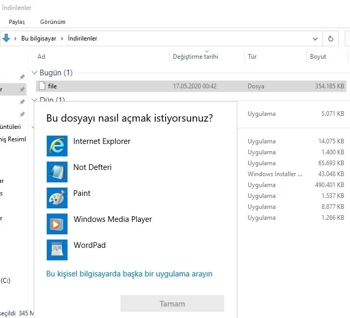The height and width of the screenshot is (318, 350).
Task: Click the blank file icon next to "file"
Action: pos(42,86)
